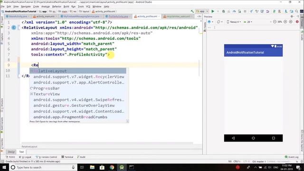
Task: Open the Navigate menu
Action: pos(26,7)
